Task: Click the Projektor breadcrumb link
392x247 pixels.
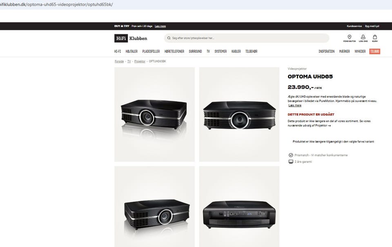Action: coord(140,61)
